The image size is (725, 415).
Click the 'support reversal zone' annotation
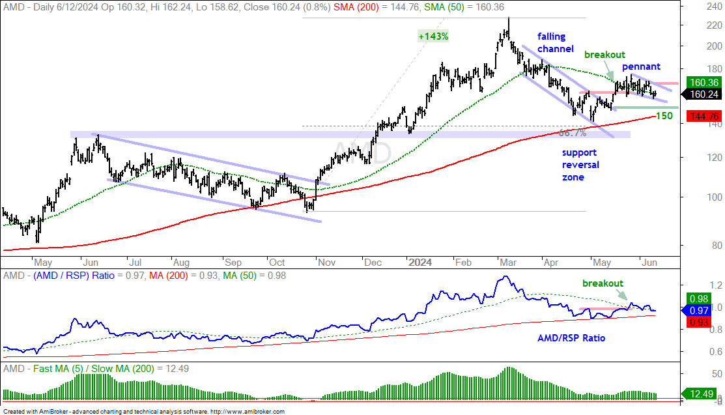click(x=580, y=165)
